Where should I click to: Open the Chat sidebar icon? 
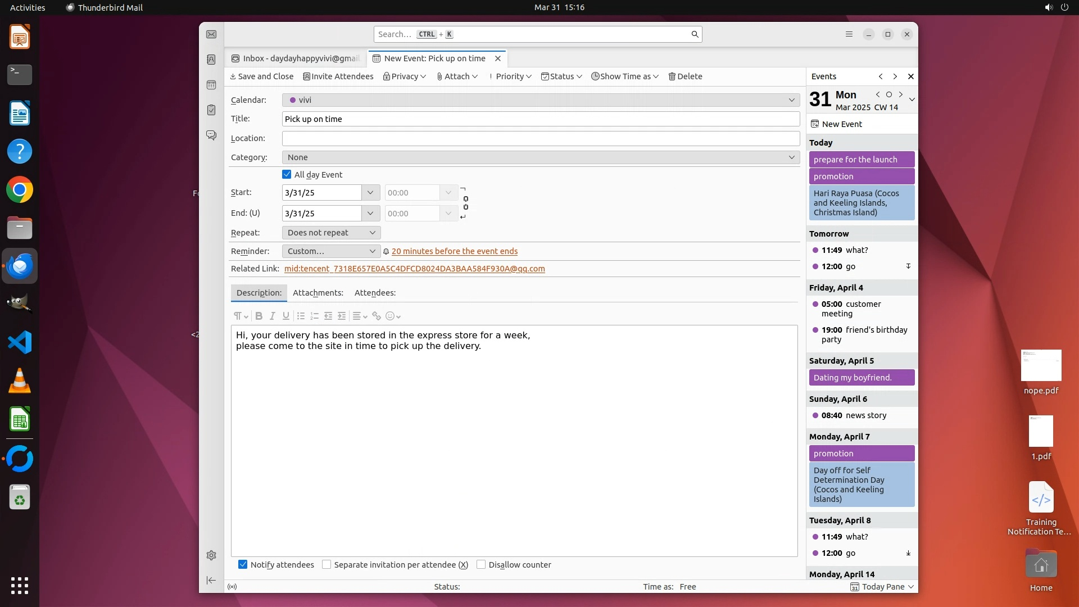point(211,135)
